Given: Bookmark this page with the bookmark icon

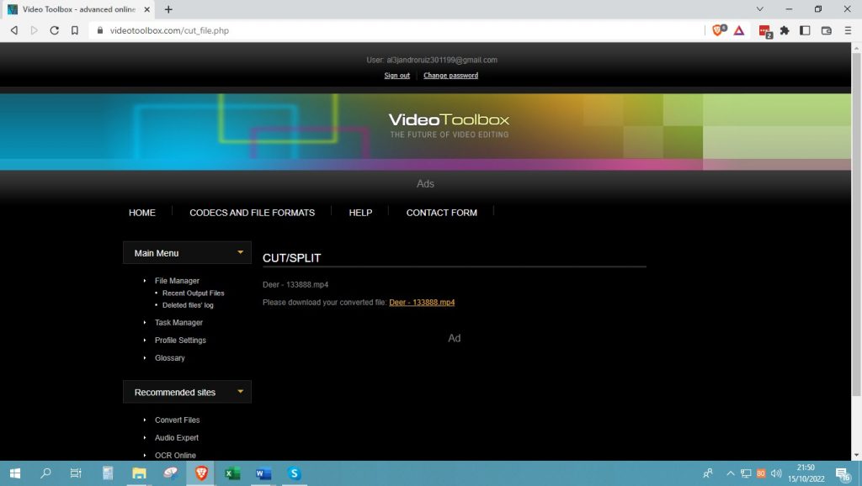Looking at the screenshot, I should [x=75, y=30].
